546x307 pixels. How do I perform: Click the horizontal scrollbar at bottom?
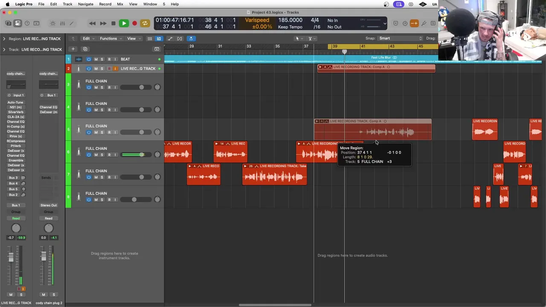coord(275,305)
